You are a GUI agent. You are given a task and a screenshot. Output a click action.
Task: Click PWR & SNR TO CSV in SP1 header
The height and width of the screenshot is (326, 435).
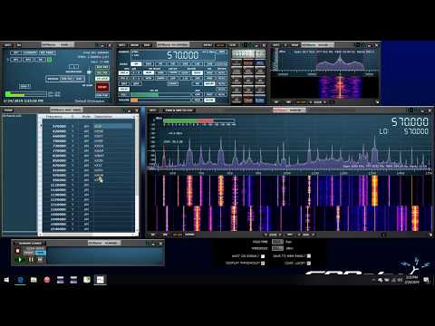[179, 110]
